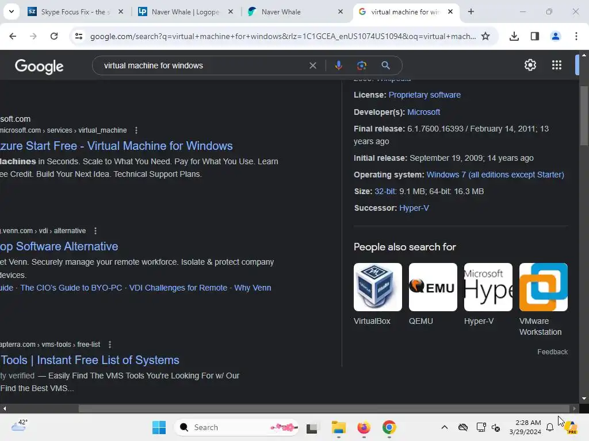This screenshot has height=441, width=589.
Task: Close the virtual machine search tab
Action: click(450, 11)
